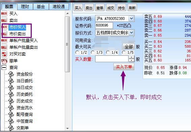Click the 涨停 price 8.94
The image size is (191, 132).
tap(183, 68)
